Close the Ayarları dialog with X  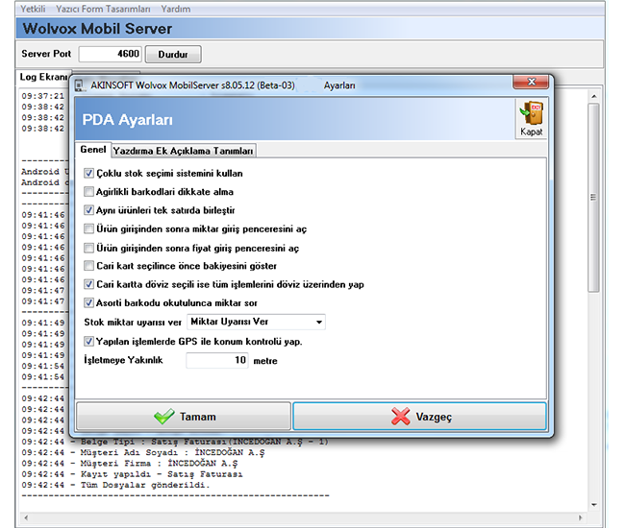[531, 82]
